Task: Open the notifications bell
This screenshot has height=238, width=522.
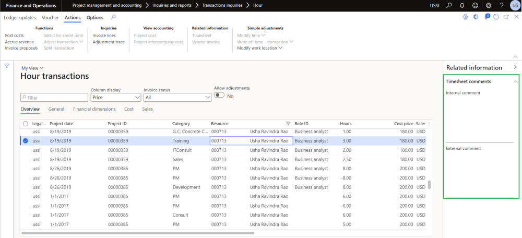Action: pos(461,5)
